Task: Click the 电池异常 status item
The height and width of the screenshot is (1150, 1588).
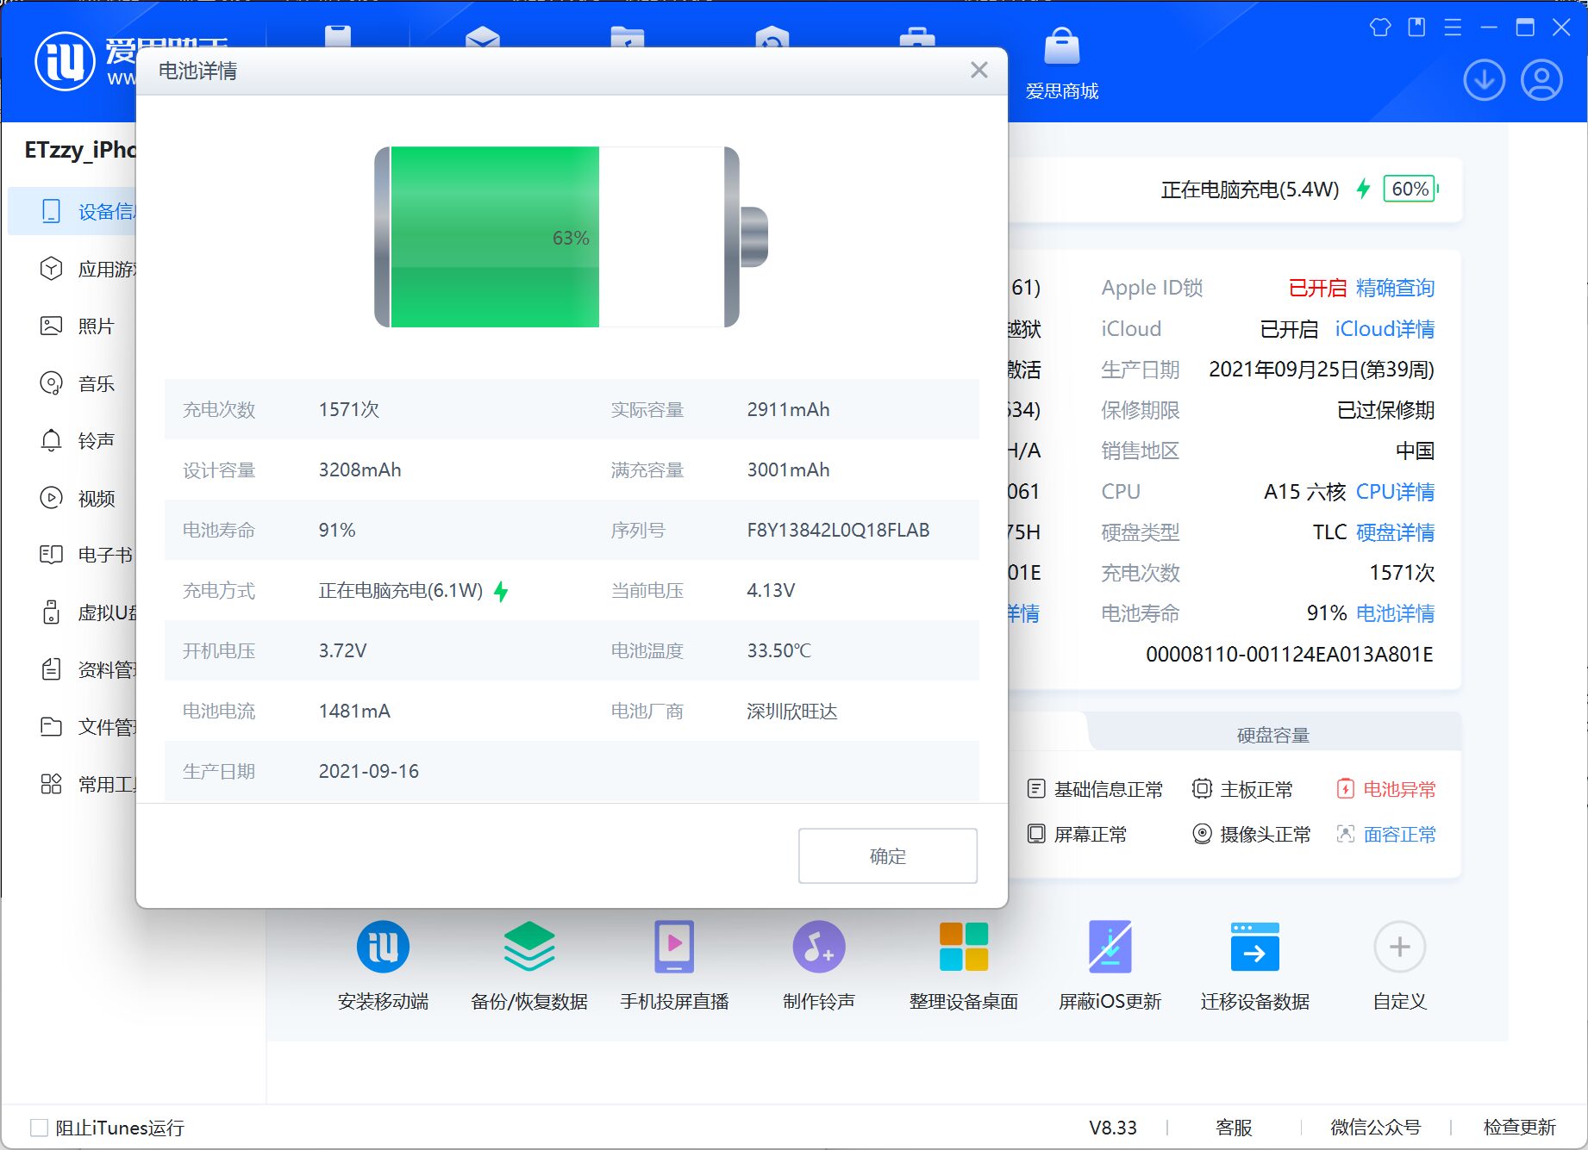Action: [1386, 789]
